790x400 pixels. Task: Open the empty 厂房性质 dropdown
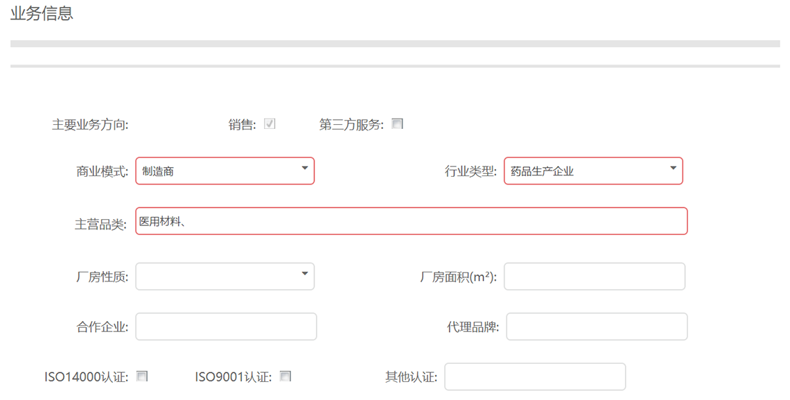pyautogui.click(x=225, y=277)
